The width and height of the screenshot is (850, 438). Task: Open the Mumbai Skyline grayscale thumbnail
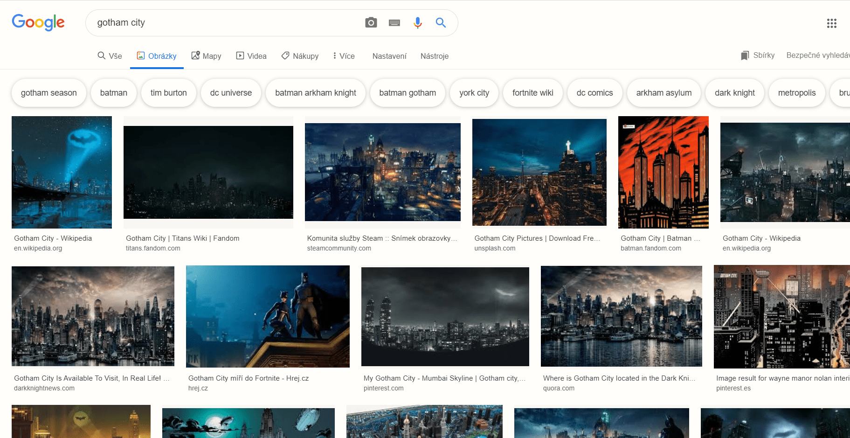(x=445, y=317)
